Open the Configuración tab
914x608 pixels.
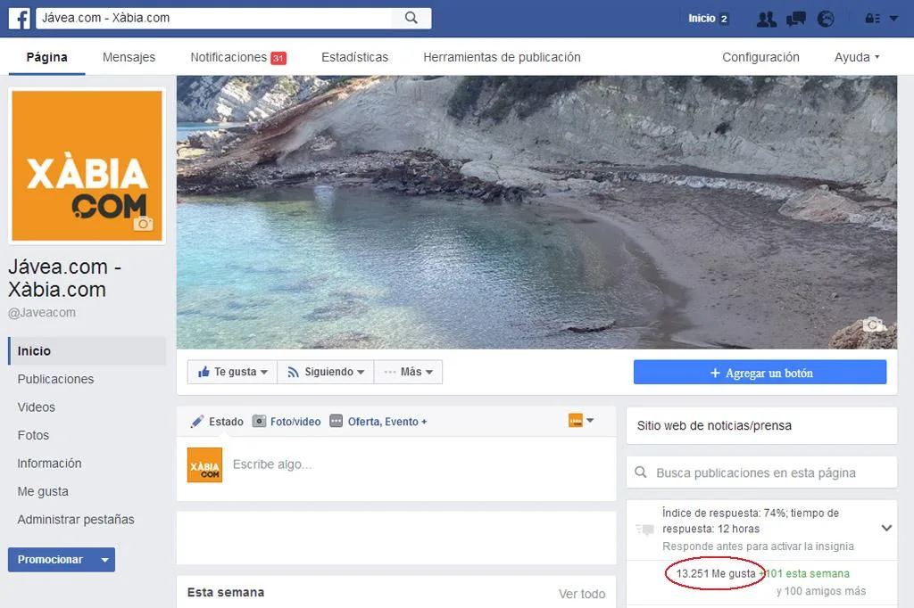[x=760, y=57]
